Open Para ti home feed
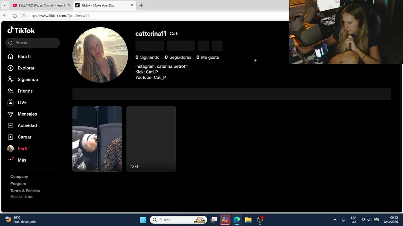Image resolution: width=403 pixels, height=226 pixels. 19,56
